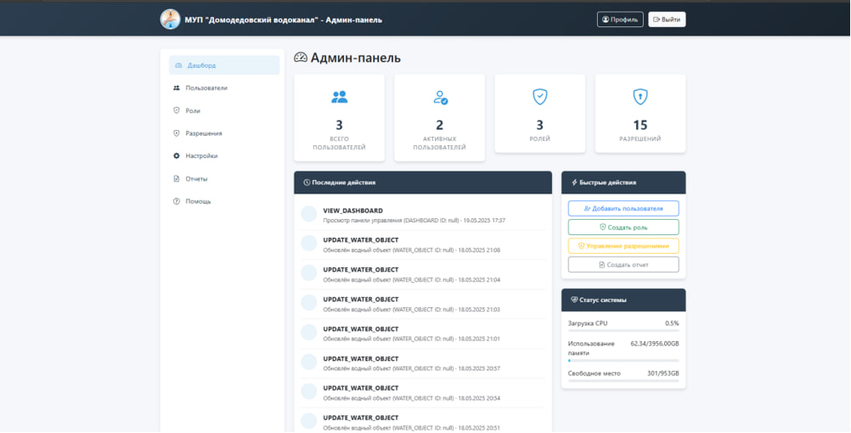
Task: Click Добавить пользователя quick action
Action: pyautogui.click(x=623, y=209)
